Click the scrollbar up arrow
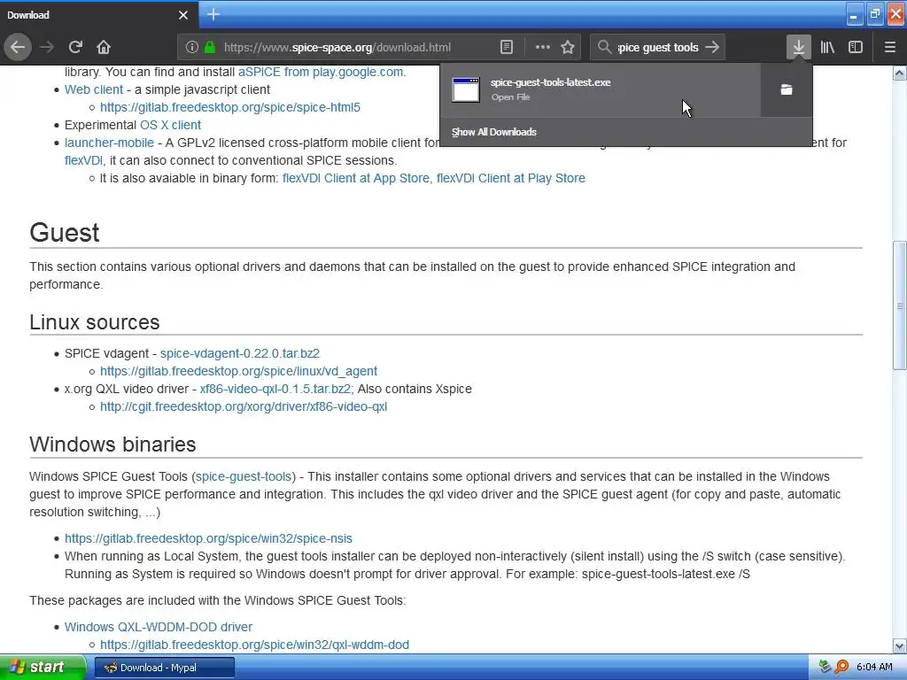Viewport: 907px width, 680px height. [x=900, y=73]
